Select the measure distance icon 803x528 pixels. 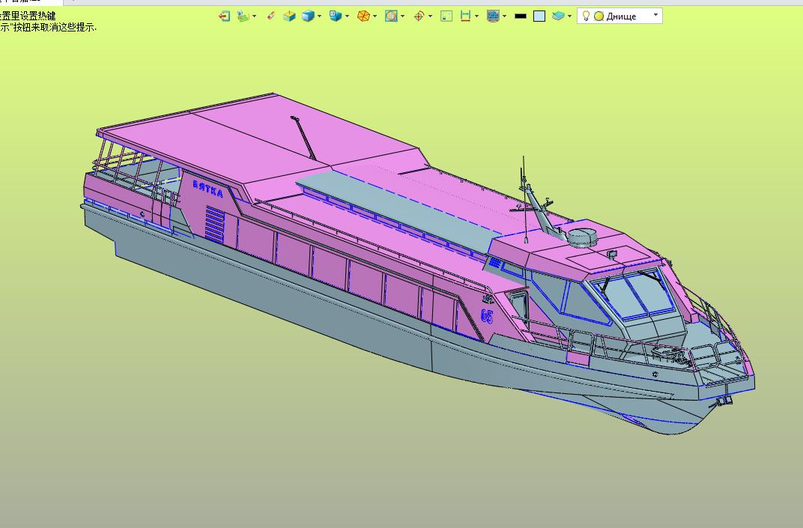click(465, 16)
